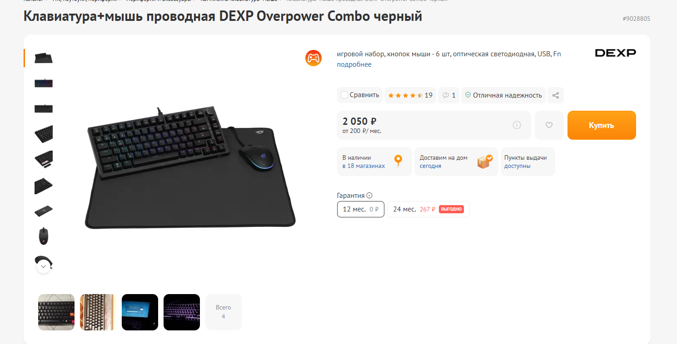
Task: Expand more thumbnails with down chevron
Action: coord(44,266)
